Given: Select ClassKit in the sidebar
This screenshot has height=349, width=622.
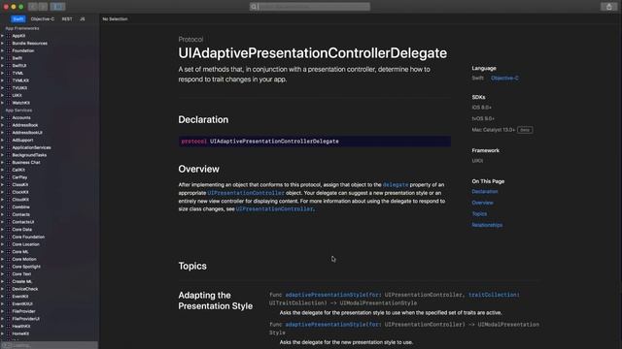Looking at the screenshot, I should tap(19, 185).
